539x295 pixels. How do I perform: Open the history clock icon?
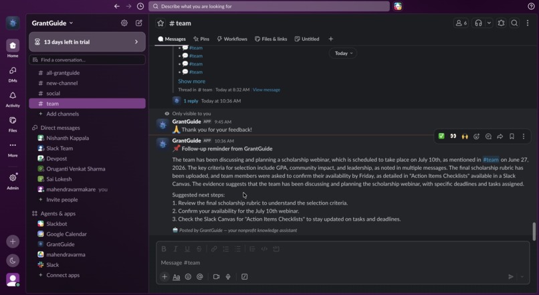pos(140,6)
